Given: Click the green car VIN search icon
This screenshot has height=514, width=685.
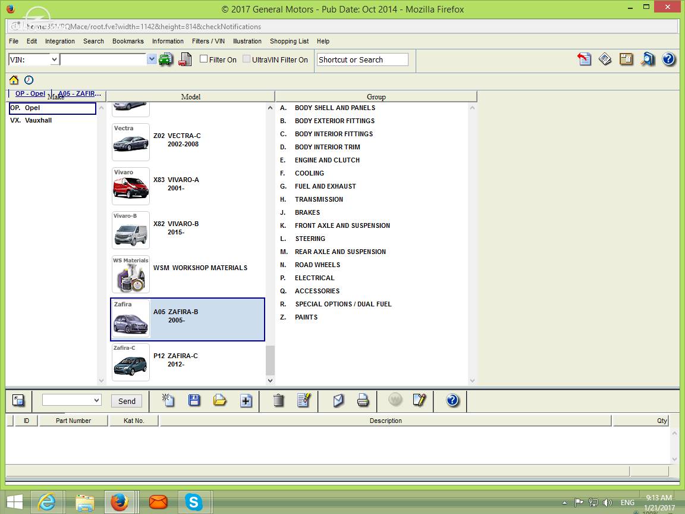Looking at the screenshot, I should click(x=165, y=59).
